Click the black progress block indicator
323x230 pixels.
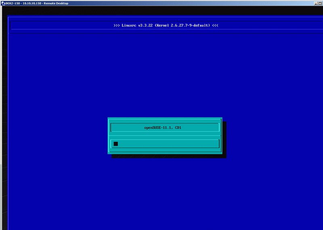tap(116, 144)
